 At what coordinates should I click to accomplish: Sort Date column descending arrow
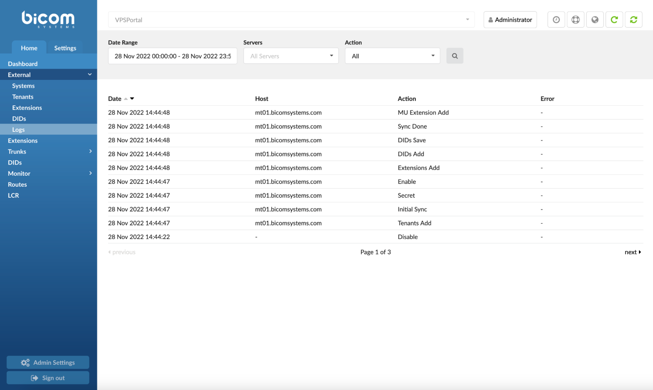point(132,98)
